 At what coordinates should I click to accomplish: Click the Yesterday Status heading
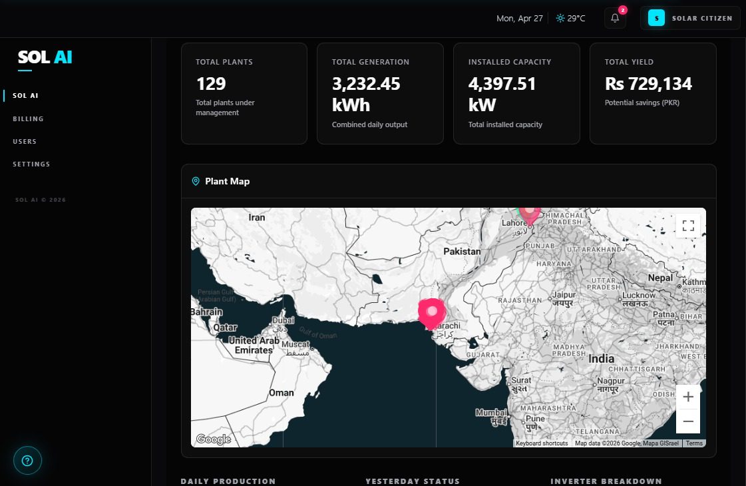[413, 481]
